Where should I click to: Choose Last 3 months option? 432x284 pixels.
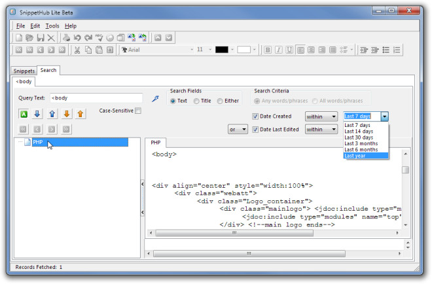pyautogui.click(x=366, y=143)
